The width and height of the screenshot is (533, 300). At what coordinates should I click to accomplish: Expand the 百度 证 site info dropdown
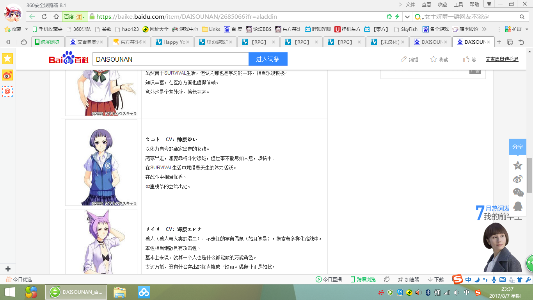coord(74,17)
